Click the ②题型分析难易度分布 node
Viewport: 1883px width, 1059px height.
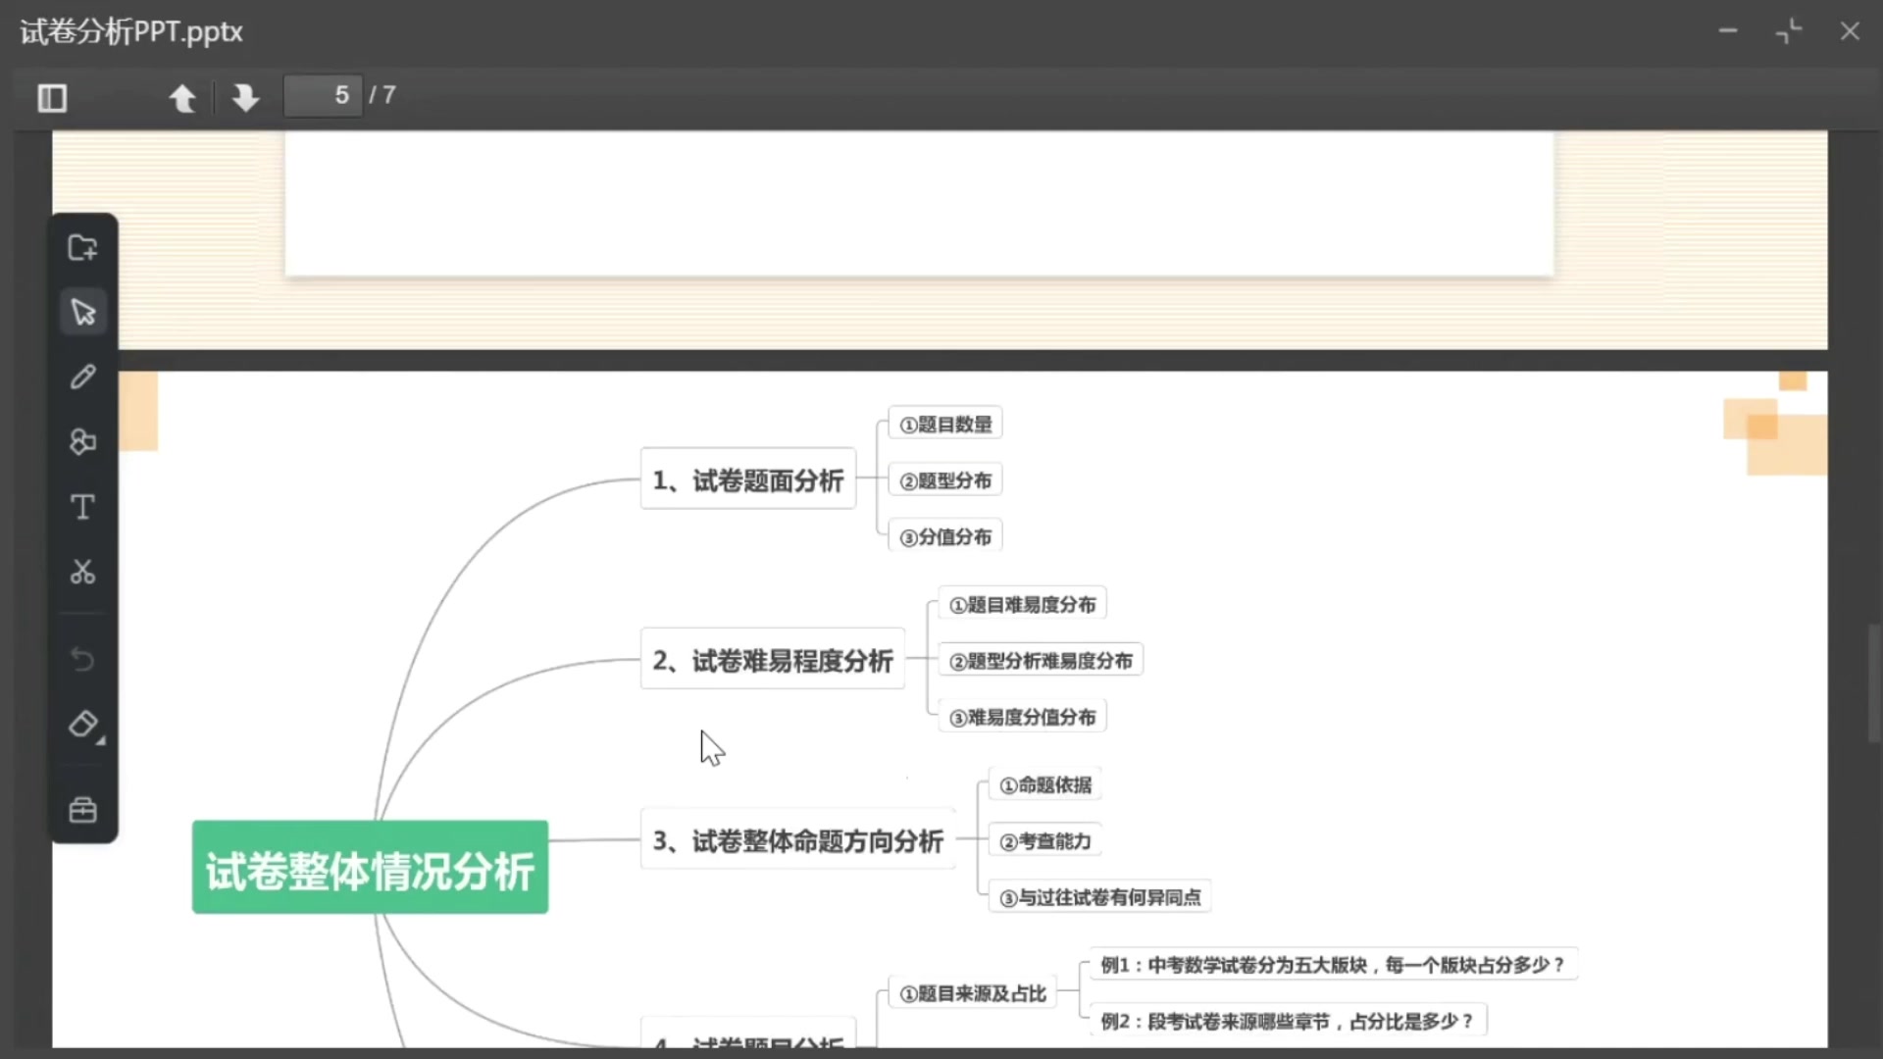1041,661
